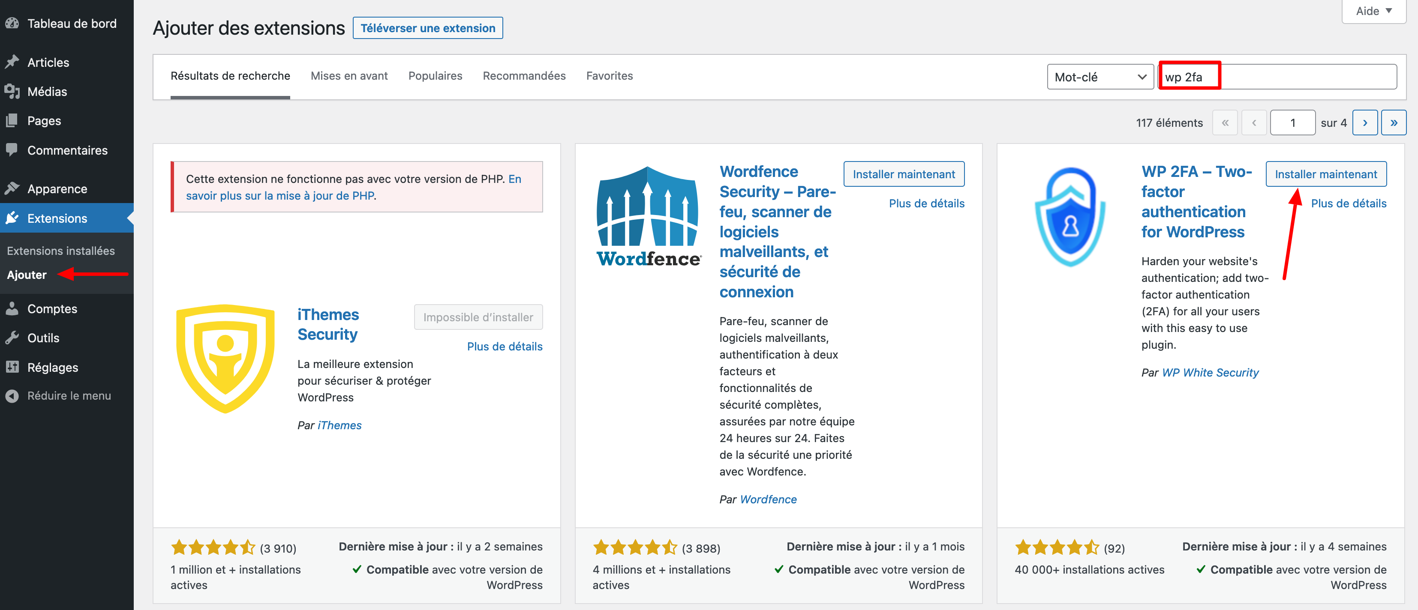Open Plus de détails for Wordfence

pos(926,203)
